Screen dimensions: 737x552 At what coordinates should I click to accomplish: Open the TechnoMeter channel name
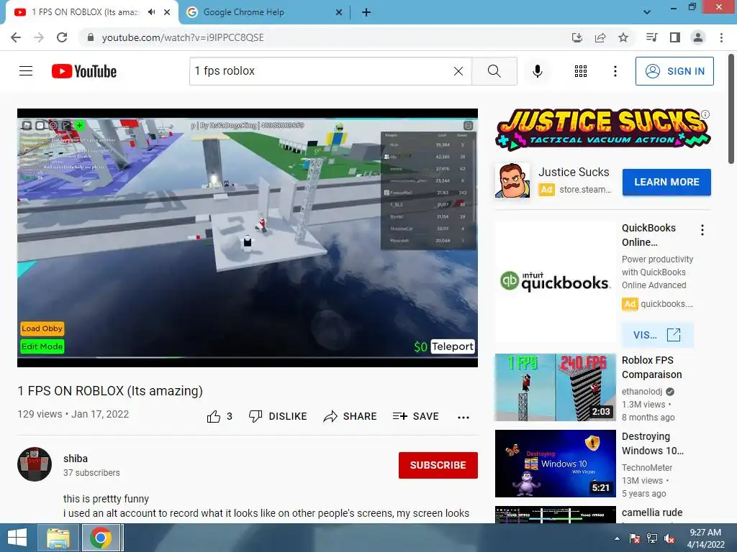[647, 467]
